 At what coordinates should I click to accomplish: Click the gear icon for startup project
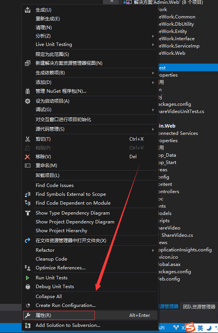28,101
